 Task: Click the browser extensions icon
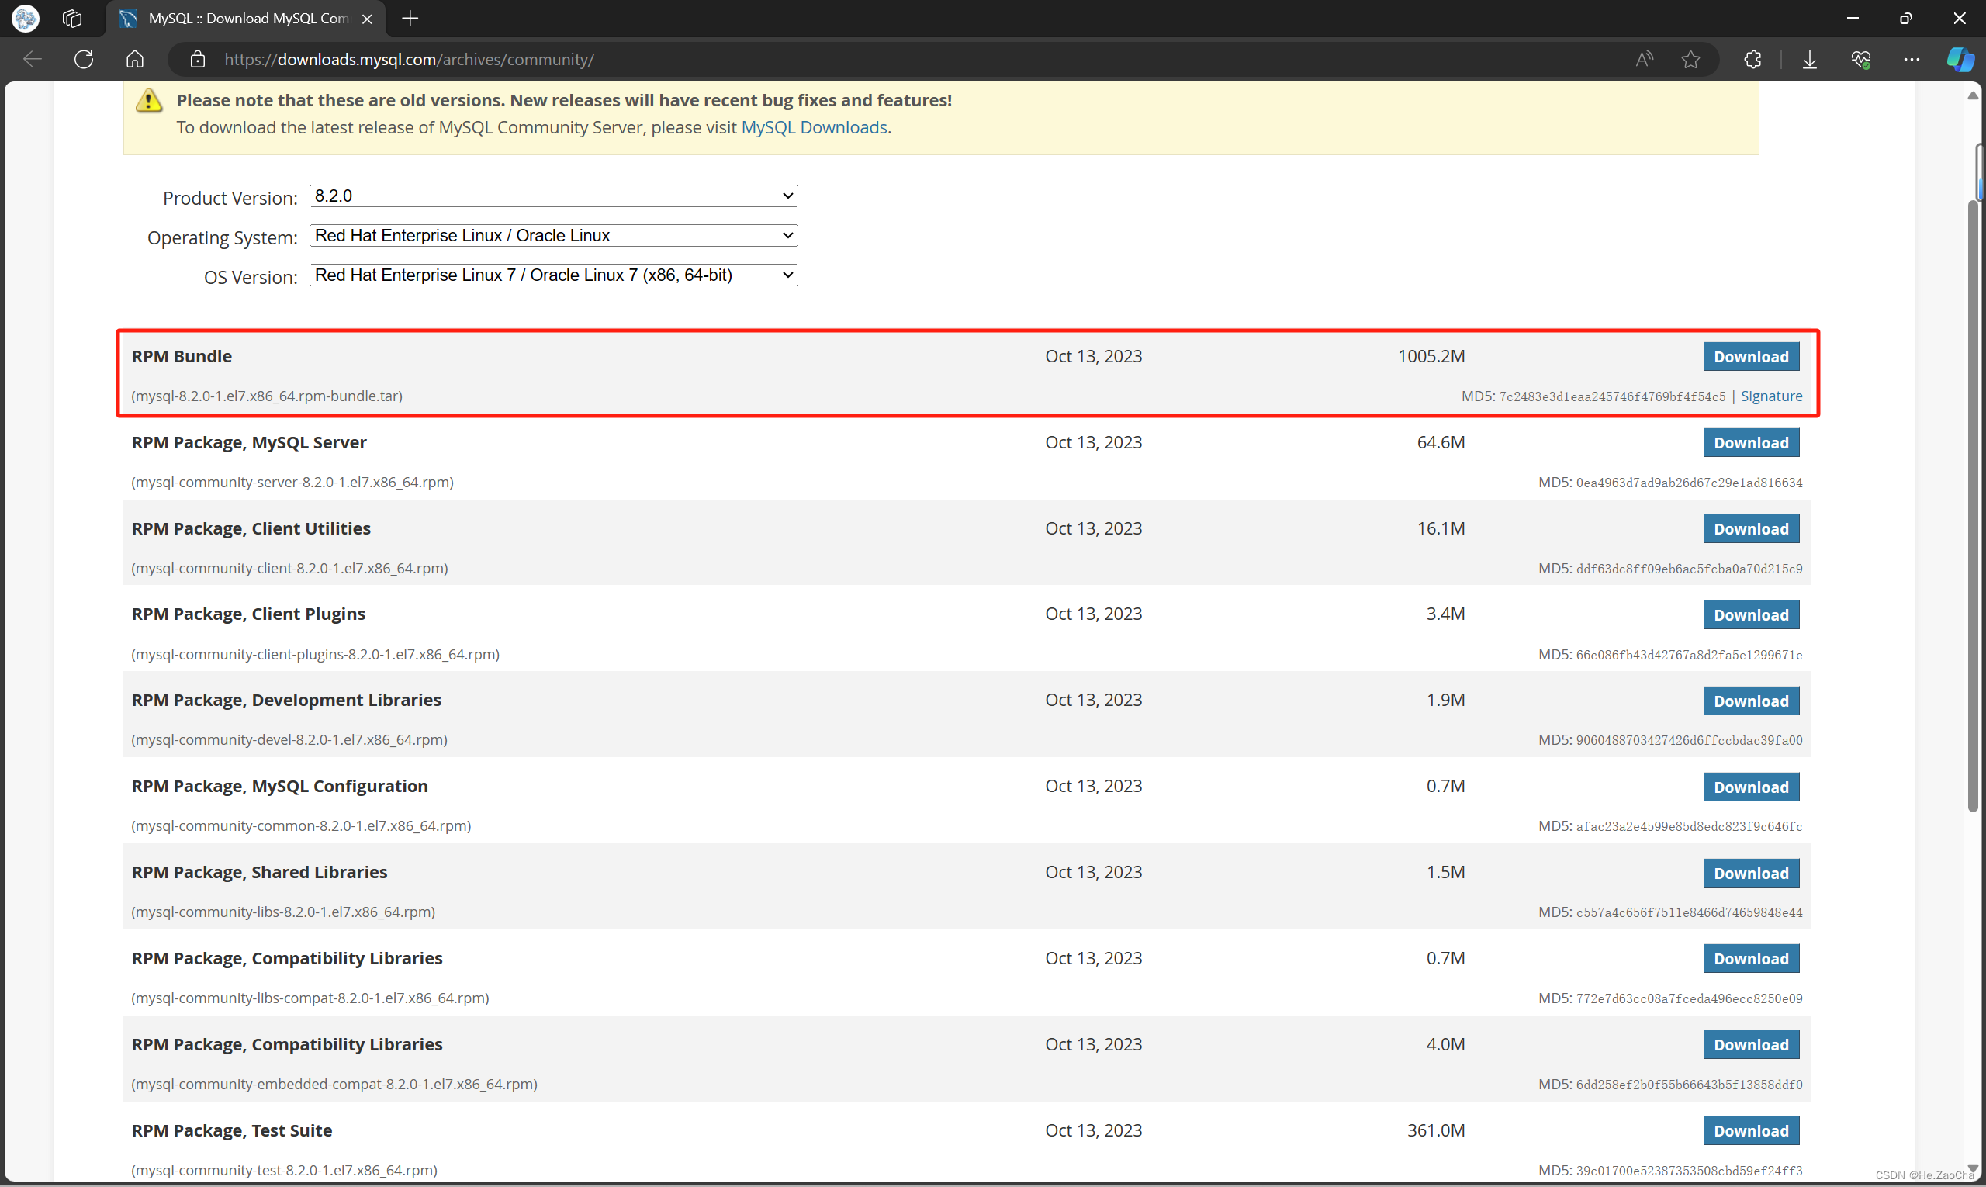tap(1752, 59)
